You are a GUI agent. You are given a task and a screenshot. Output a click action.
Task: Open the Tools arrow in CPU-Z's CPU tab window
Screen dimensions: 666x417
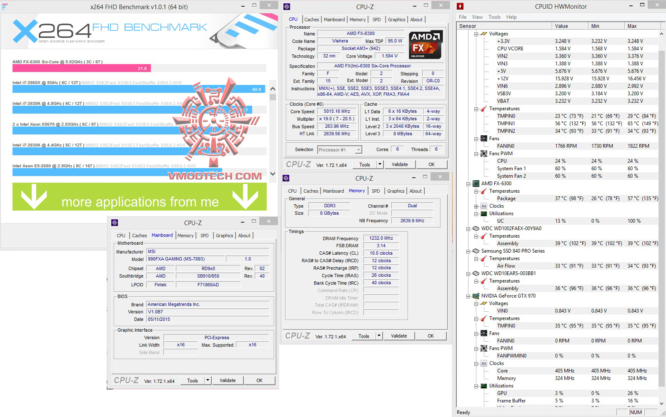[x=380, y=164]
